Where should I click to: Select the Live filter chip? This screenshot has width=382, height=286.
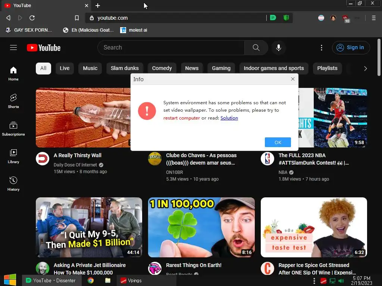pos(65,69)
